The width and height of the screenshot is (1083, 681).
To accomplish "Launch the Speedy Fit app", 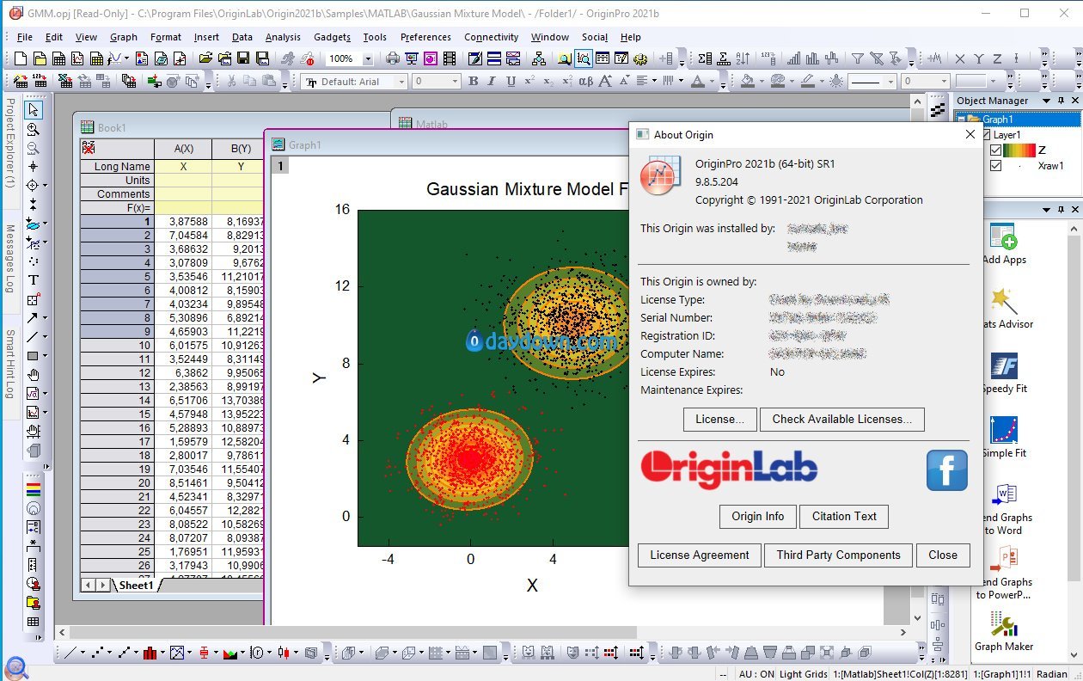I will [x=1003, y=366].
